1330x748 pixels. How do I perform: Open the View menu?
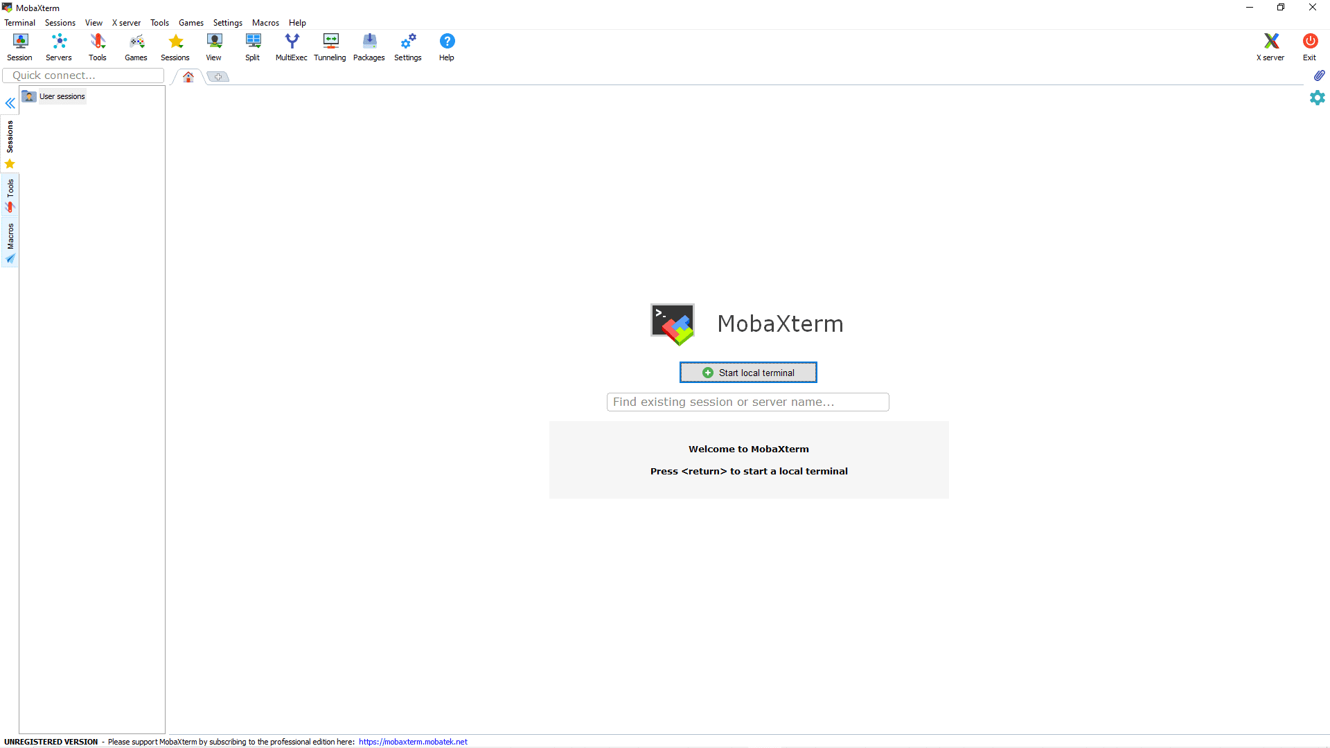pos(94,23)
